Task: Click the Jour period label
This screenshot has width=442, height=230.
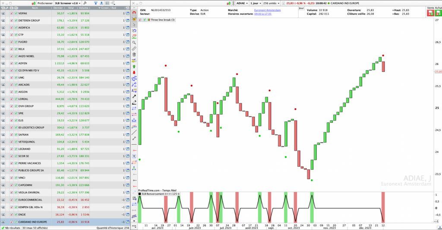Action: [301, 8]
